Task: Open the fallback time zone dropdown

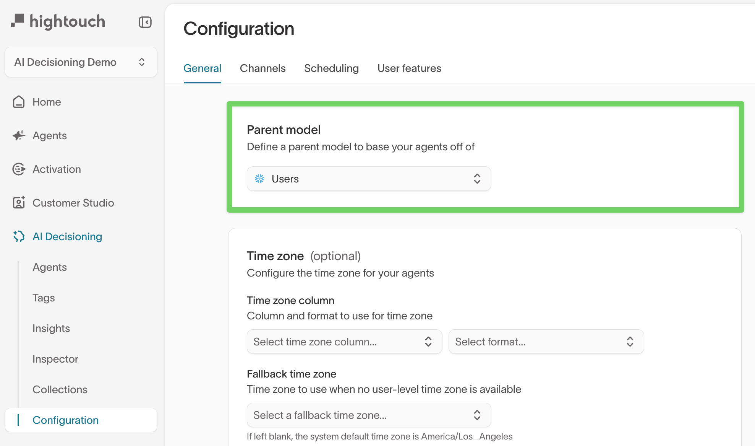Action: (369, 415)
